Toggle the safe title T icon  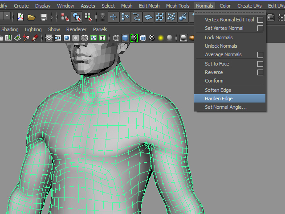(x=102, y=38)
